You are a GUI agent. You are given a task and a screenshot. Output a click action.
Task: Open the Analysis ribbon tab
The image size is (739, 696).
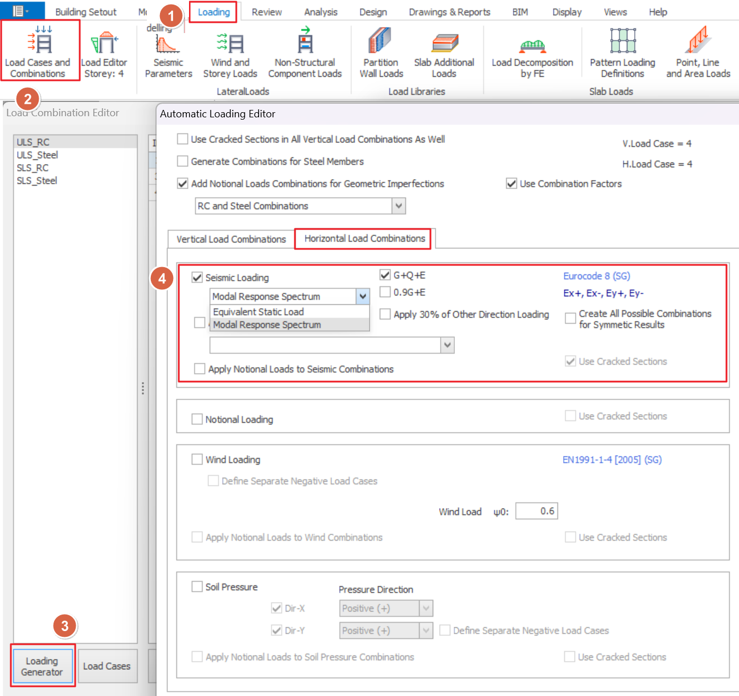(321, 12)
